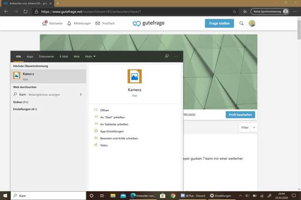Expand the Mehr dropdown in search tabs

90,56
